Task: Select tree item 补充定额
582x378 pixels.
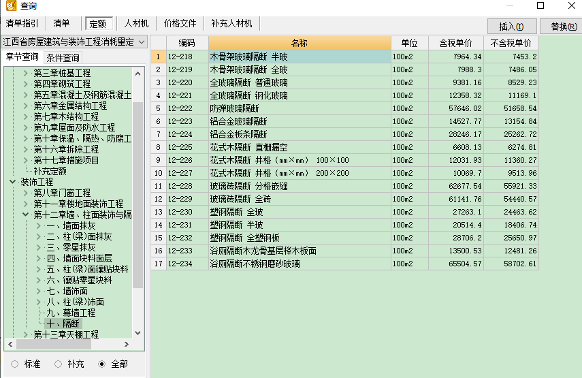Action: [x=50, y=171]
